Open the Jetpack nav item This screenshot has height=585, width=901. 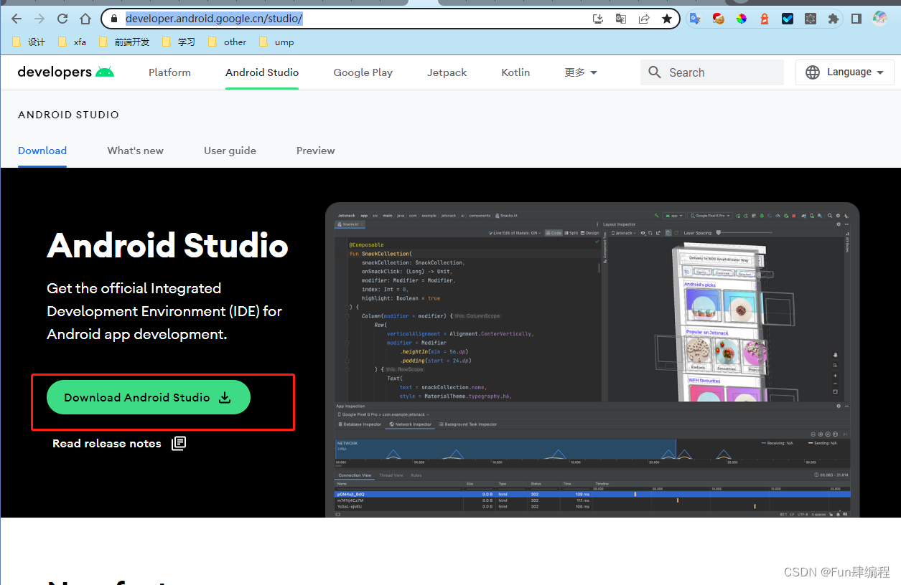[x=447, y=72]
